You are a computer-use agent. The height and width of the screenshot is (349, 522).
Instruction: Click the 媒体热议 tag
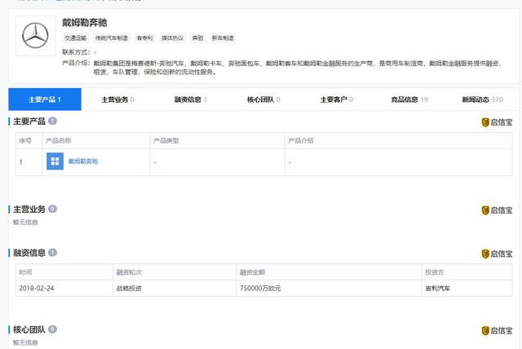click(172, 38)
